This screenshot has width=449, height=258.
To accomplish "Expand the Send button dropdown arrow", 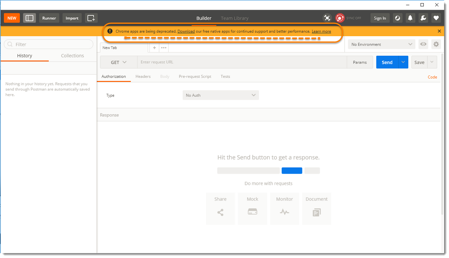I will (x=403, y=62).
